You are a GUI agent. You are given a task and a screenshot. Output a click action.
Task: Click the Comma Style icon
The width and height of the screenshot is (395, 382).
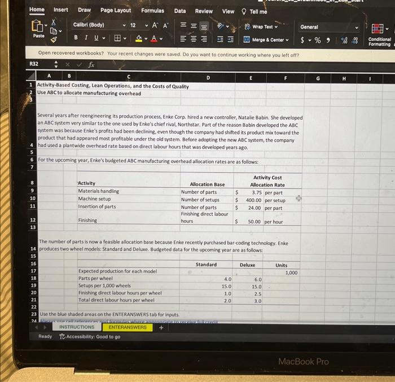coord(328,40)
